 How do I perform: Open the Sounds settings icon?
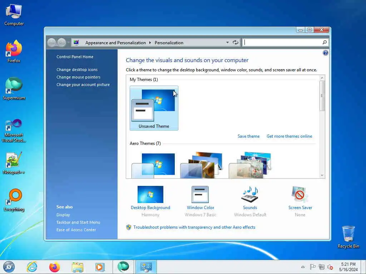(250, 194)
